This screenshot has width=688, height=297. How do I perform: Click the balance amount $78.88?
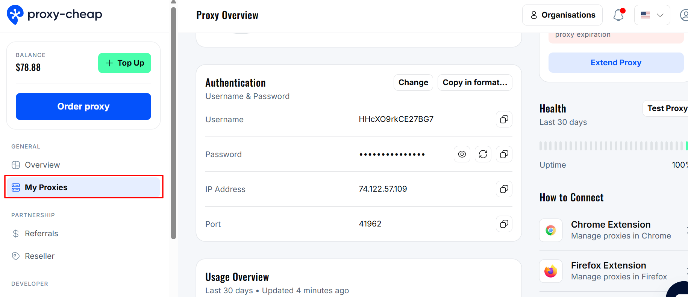tap(28, 67)
